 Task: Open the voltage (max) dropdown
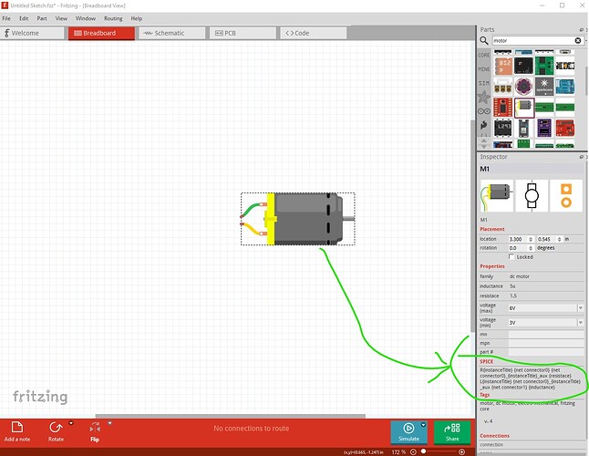(580, 307)
